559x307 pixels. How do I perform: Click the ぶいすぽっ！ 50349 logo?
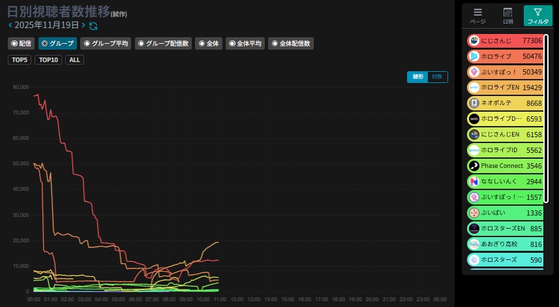[474, 72]
